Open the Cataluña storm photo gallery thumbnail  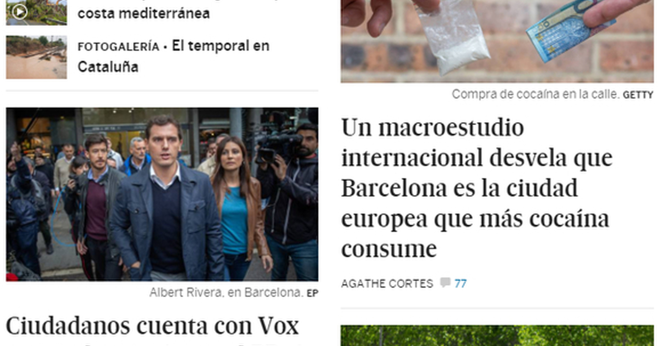point(37,57)
